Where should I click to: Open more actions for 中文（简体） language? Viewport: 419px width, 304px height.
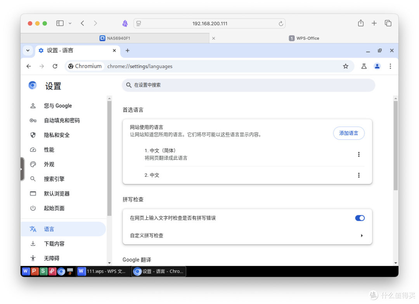click(x=358, y=154)
